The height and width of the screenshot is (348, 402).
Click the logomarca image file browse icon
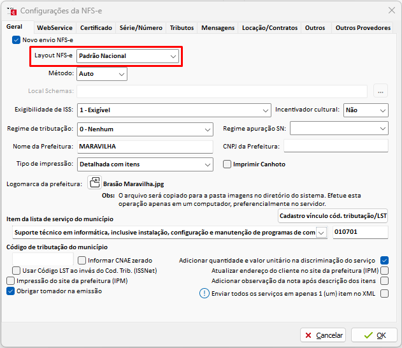coord(94,184)
